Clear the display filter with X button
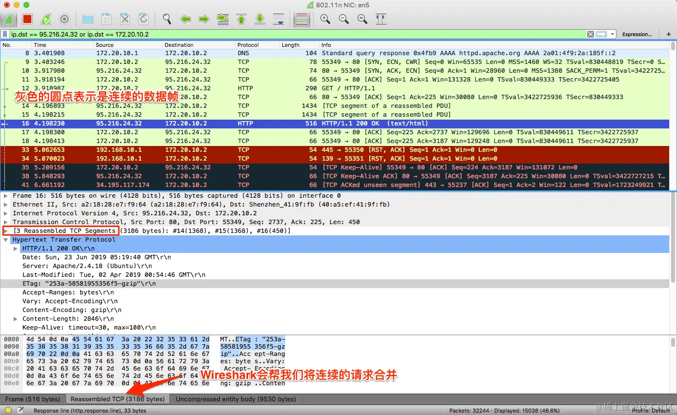 point(591,34)
